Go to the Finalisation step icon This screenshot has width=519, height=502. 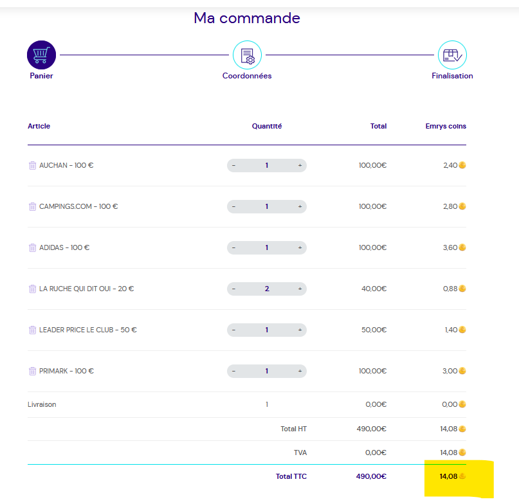pos(452,55)
